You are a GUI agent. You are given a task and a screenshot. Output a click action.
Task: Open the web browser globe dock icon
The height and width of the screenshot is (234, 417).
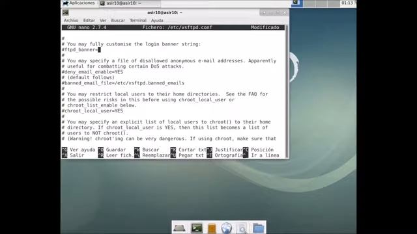point(226,228)
